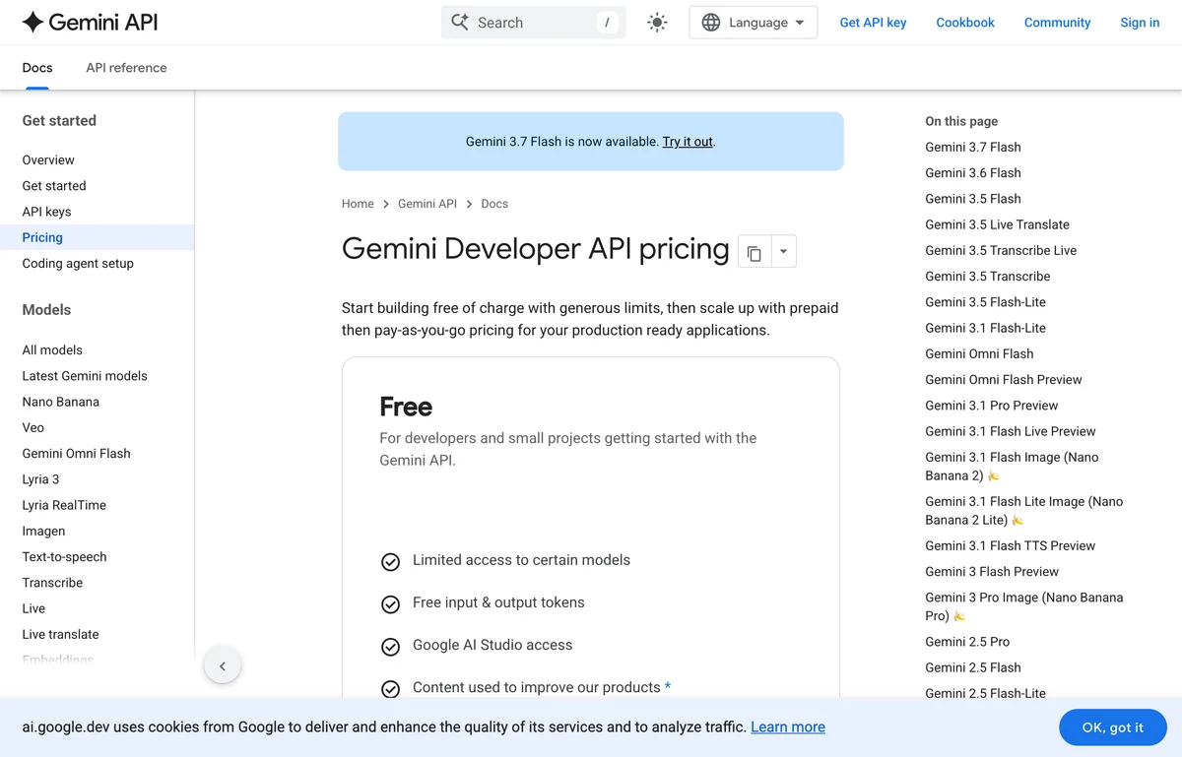
Task: Open Lyria 3 in sidebar
Action: (x=40, y=479)
